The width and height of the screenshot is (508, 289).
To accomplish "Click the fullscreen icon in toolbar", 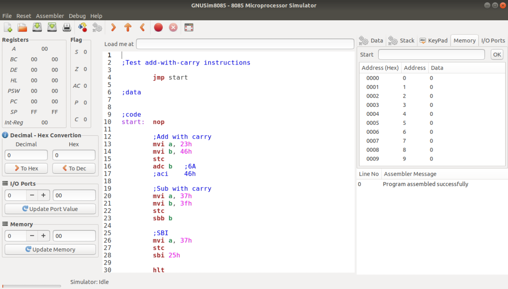I will [x=189, y=28].
